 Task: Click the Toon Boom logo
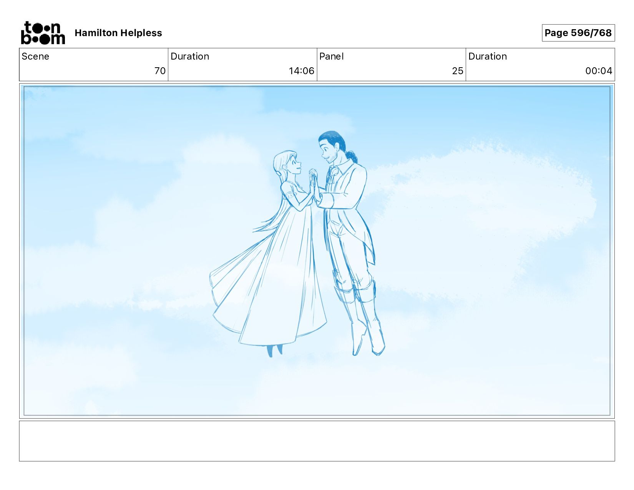point(43,33)
